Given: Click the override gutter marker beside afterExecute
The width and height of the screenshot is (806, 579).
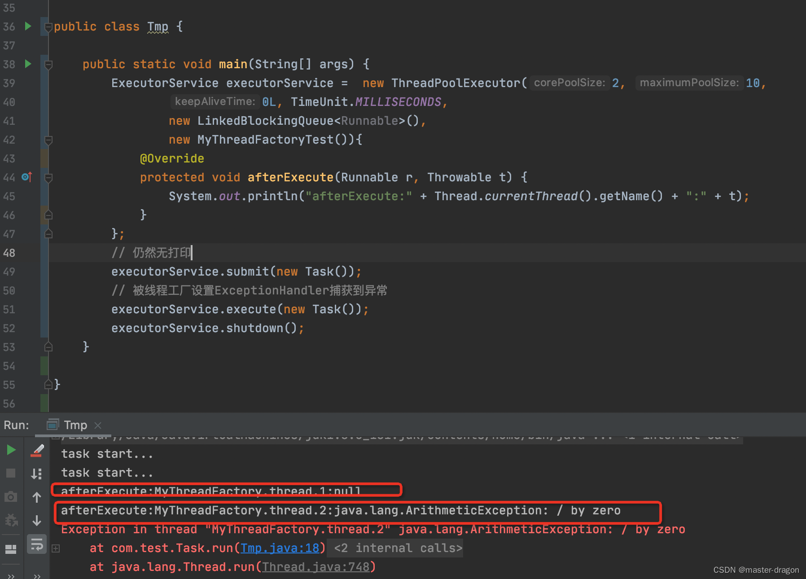Looking at the screenshot, I should (x=27, y=177).
